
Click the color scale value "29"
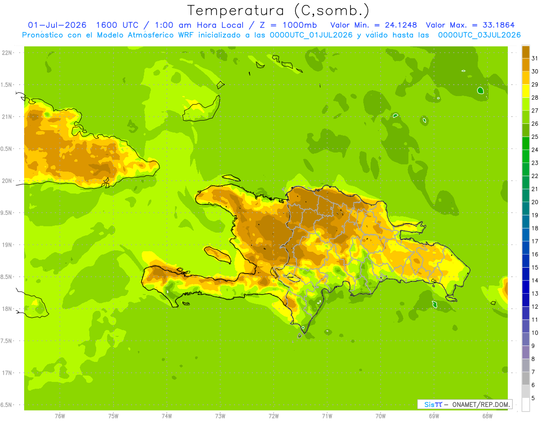pyautogui.click(x=535, y=85)
